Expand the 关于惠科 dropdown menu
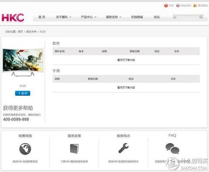The width and height of the screenshot is (209, 172). click(x=64, y=17)
